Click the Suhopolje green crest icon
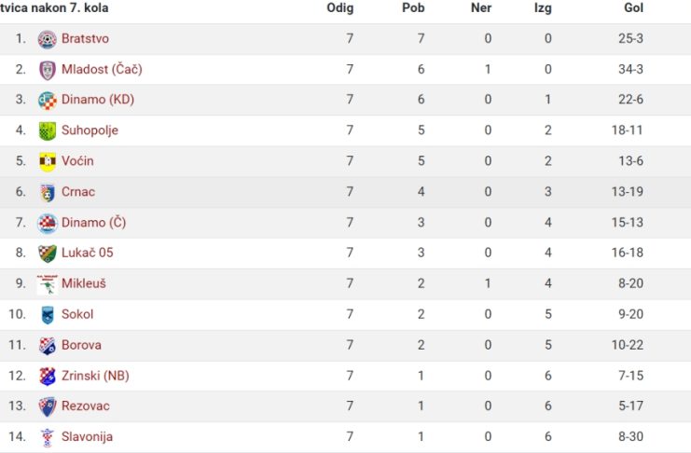This screenshot has width=691, height=453. coord(48,130)
